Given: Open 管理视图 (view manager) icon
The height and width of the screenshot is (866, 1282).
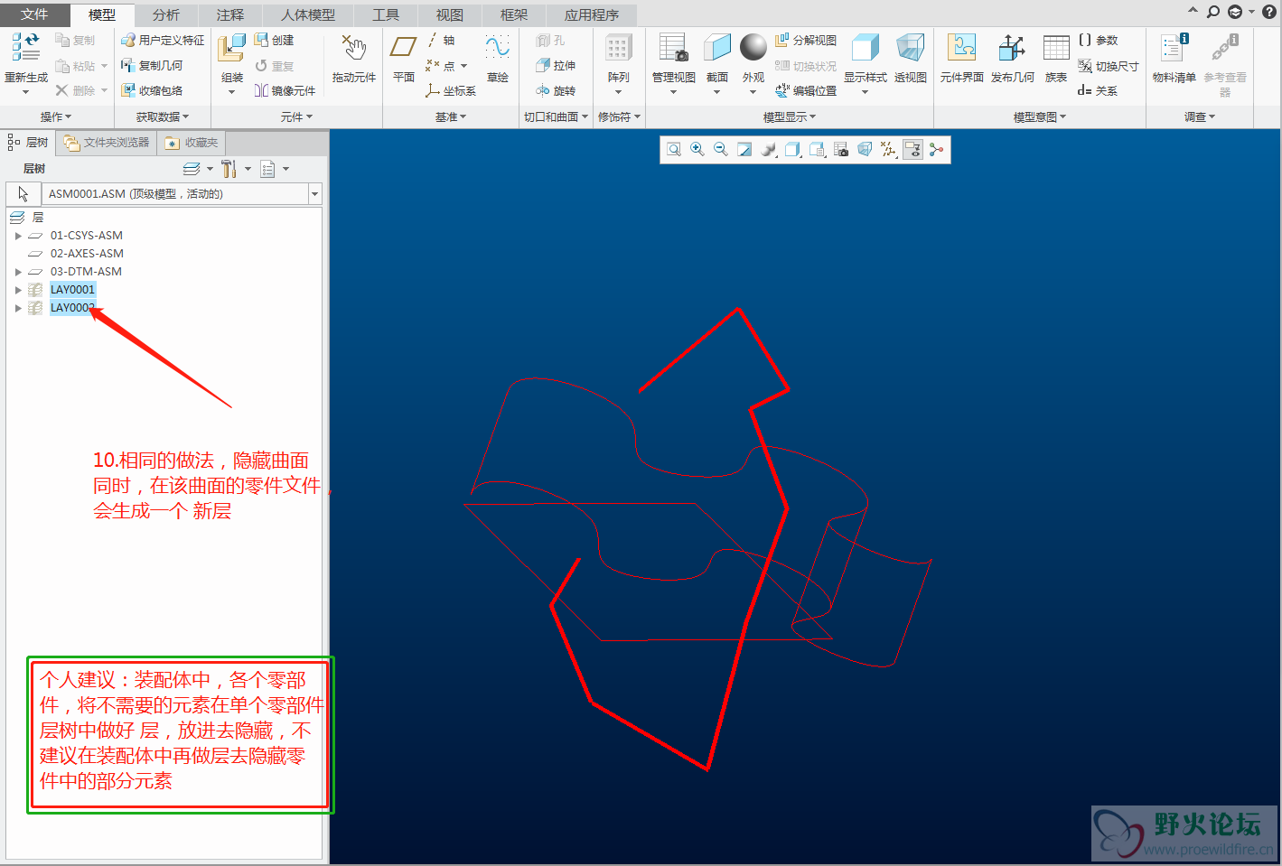Looking at the screenshot, I should pos(673,60).
